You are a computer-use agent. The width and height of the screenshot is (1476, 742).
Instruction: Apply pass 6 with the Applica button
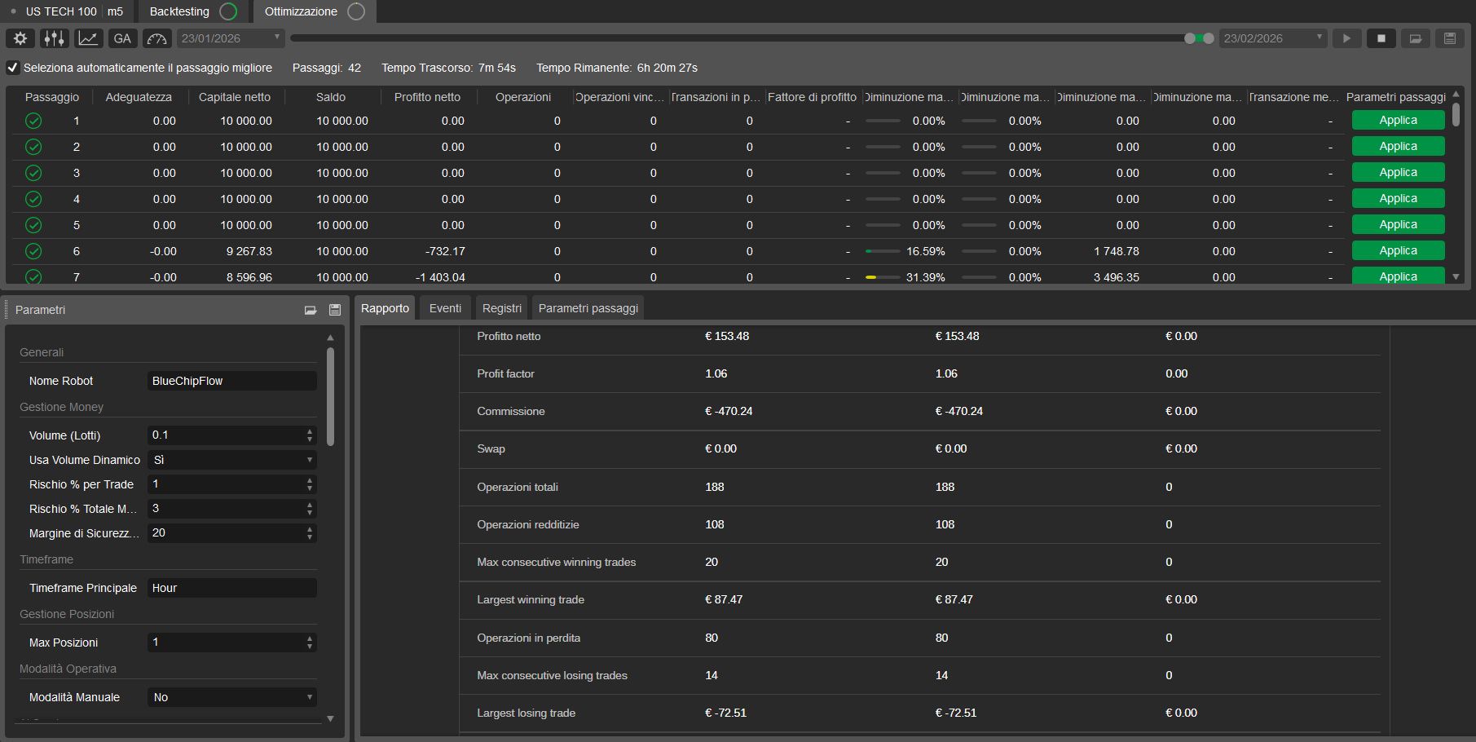click(1398, 250)
